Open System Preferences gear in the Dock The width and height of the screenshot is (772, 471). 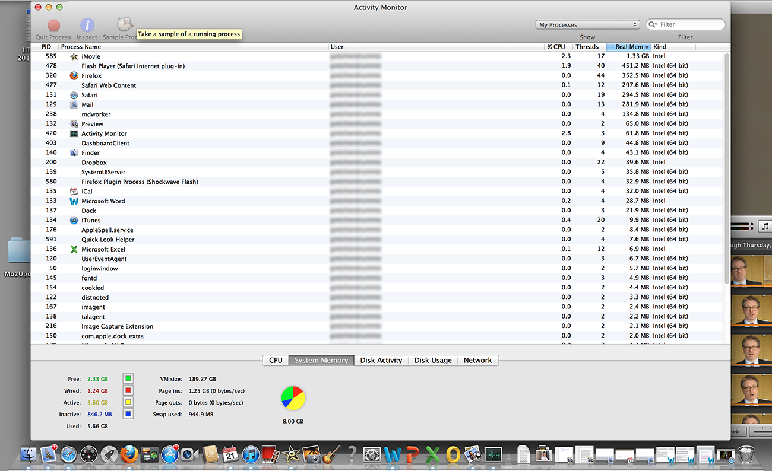click(372, 455)
